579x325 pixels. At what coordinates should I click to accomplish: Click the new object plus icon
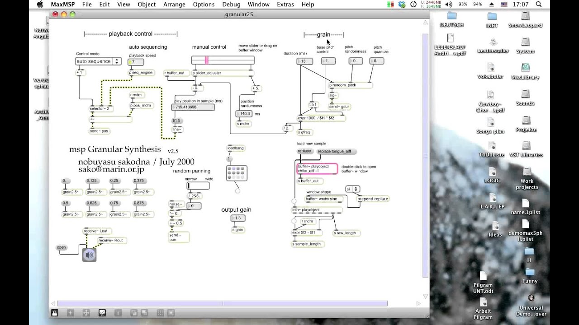[x=70, y=312]
